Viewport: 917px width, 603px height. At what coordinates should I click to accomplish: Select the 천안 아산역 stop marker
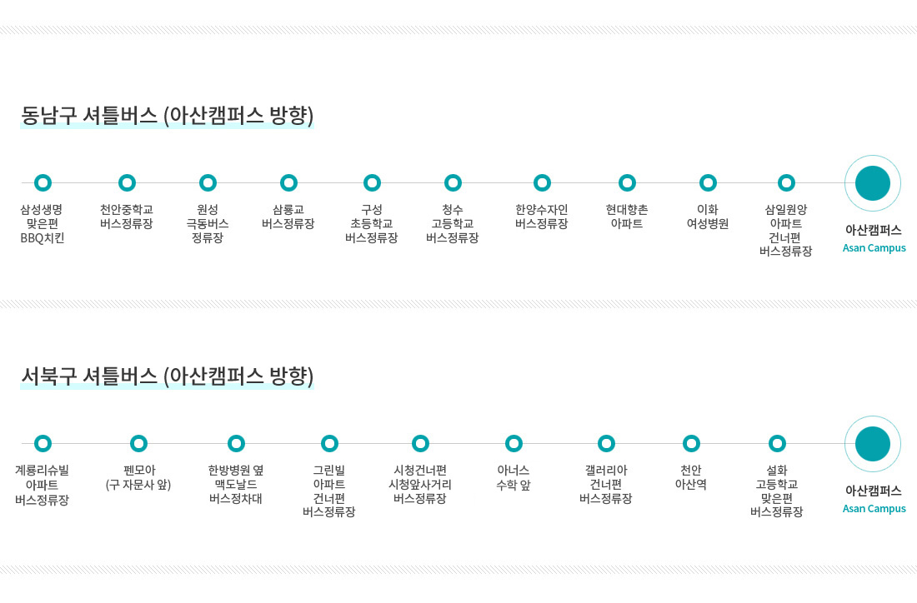point(691,443)
